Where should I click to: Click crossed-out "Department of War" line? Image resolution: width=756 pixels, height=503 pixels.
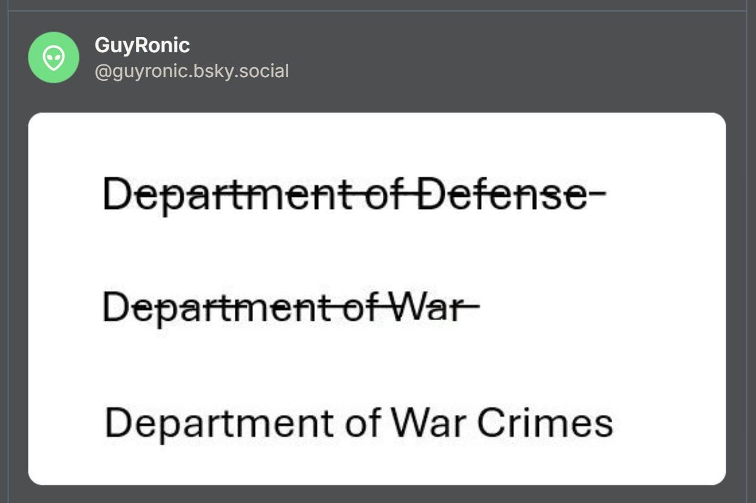[291, 307]
